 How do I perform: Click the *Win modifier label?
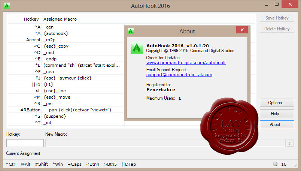tap(58, 164)
